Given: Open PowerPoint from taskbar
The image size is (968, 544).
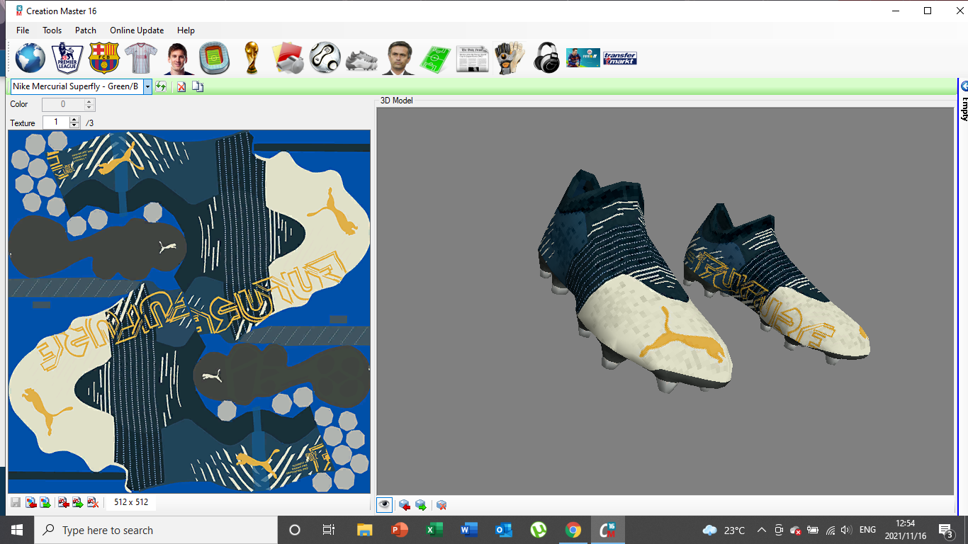Looking at the screenshot, I should coord(400,530).
